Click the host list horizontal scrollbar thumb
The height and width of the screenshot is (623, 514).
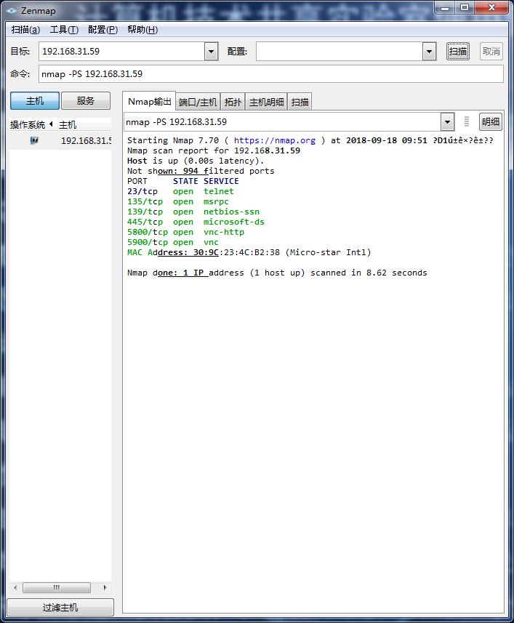[57, 587]
